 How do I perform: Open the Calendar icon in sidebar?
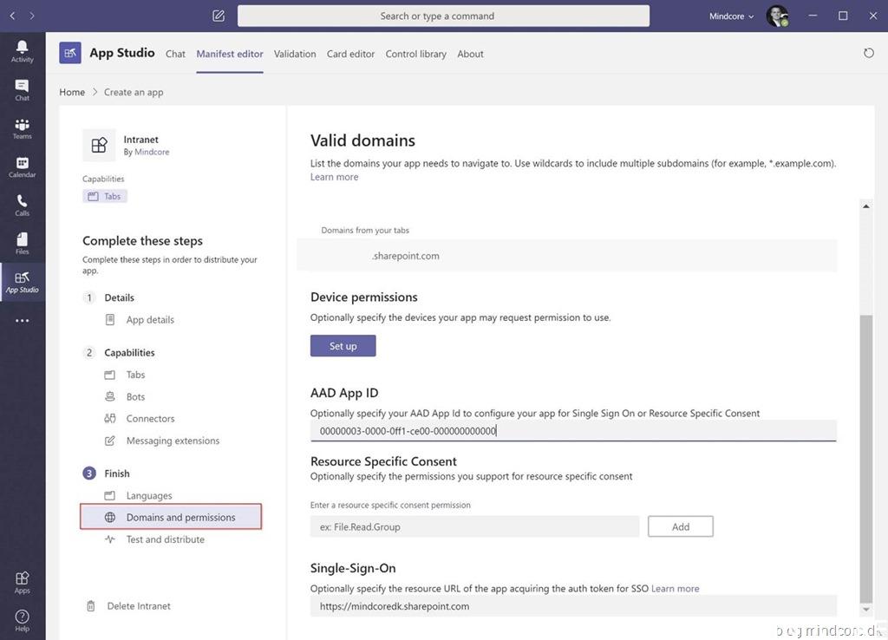click(22, 167)
